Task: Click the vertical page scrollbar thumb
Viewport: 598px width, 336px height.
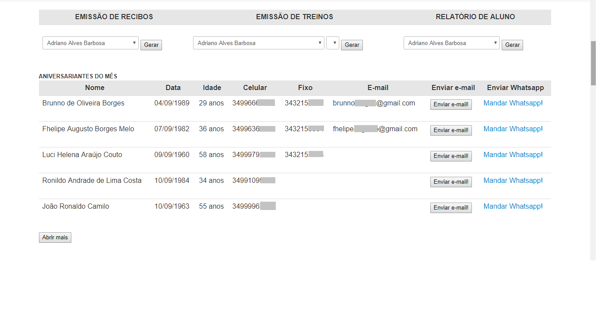Action: pyautogui.click(x=593, y=63)
